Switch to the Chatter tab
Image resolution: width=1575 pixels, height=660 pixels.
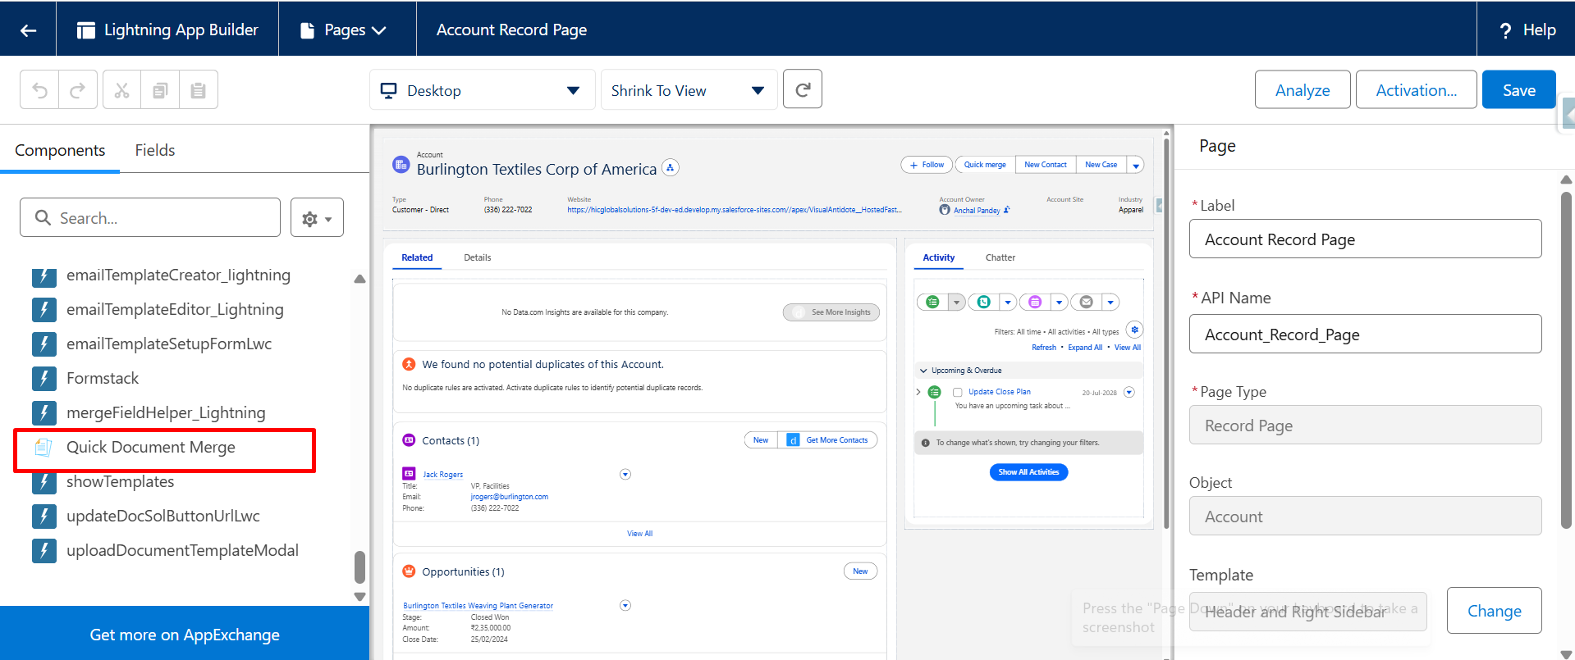tap(1000, 257)
